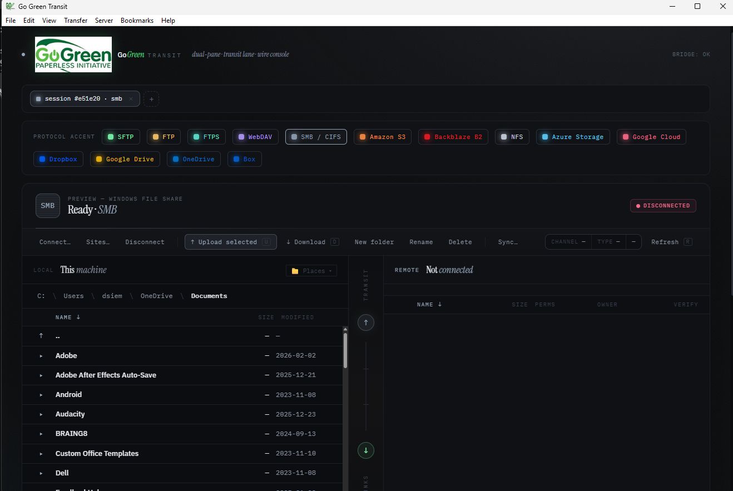This screenshot has width=733, height=491.
Task: Select the Azure Storage protocol accent
Action: 573,137
